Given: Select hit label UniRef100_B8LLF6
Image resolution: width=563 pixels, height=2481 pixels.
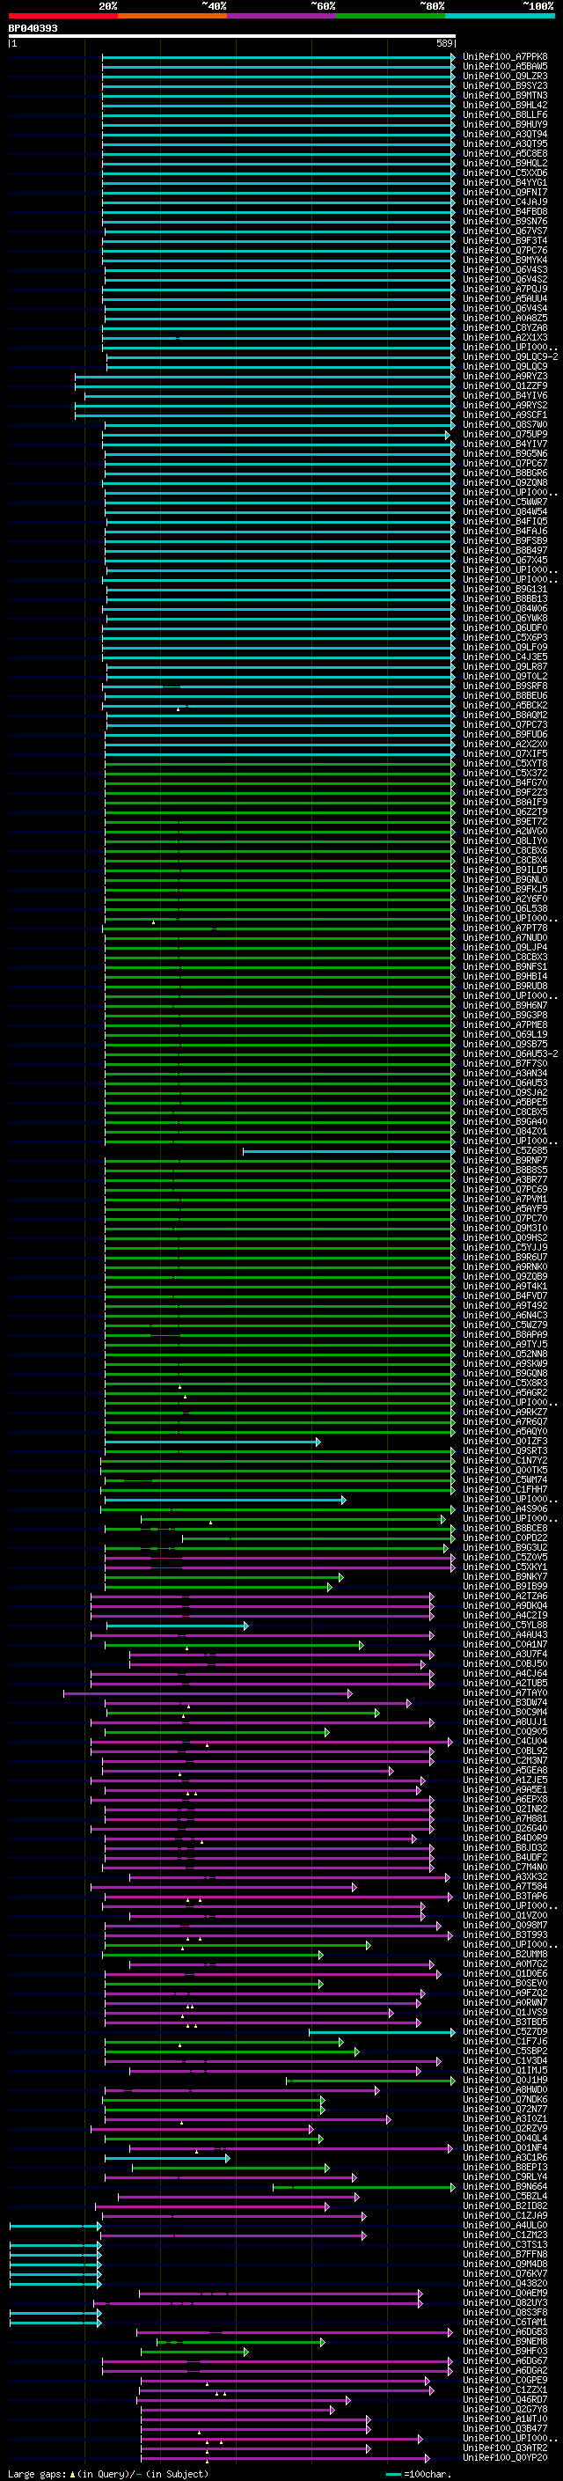Looking at the screenshot, I should point(504,114).
